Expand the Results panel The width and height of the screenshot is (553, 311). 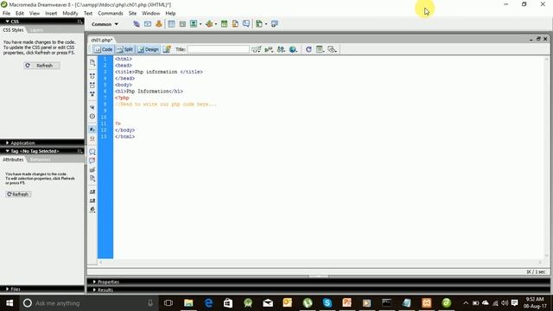pyautogui.click(x=94, y=290)
